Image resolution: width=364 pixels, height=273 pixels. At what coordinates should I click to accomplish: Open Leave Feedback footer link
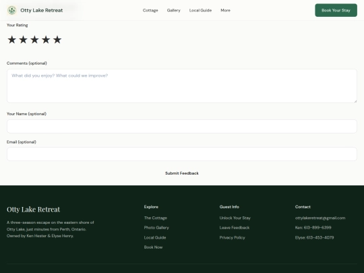point(235,228)
